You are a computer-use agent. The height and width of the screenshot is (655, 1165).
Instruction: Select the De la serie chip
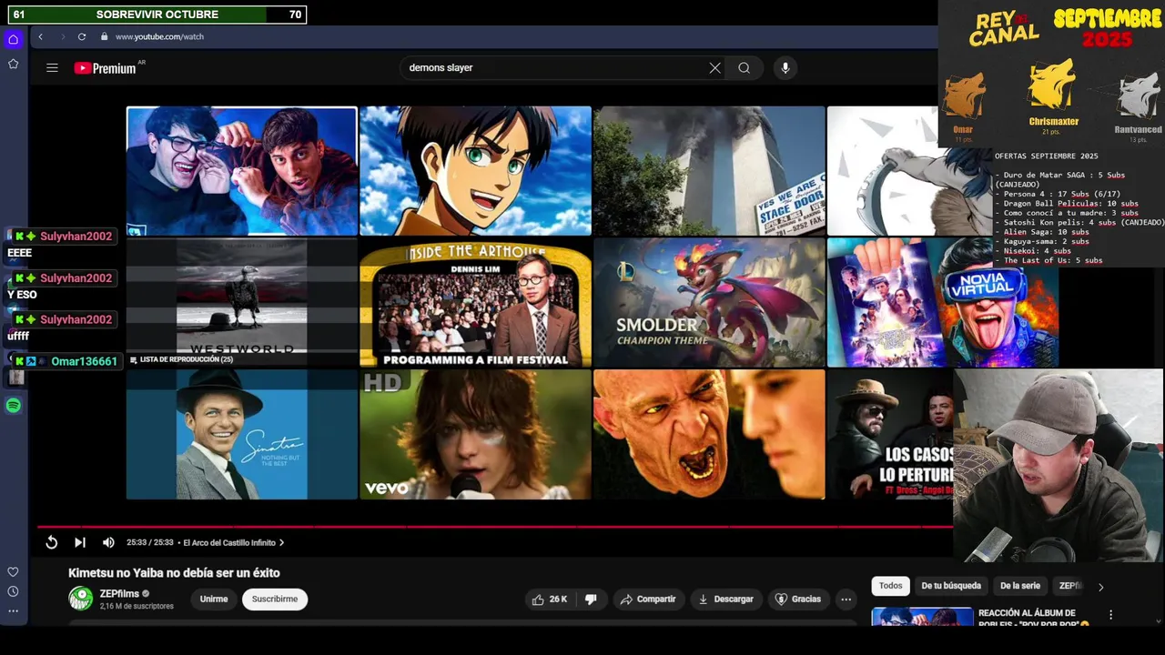(x=1019, y=586)
